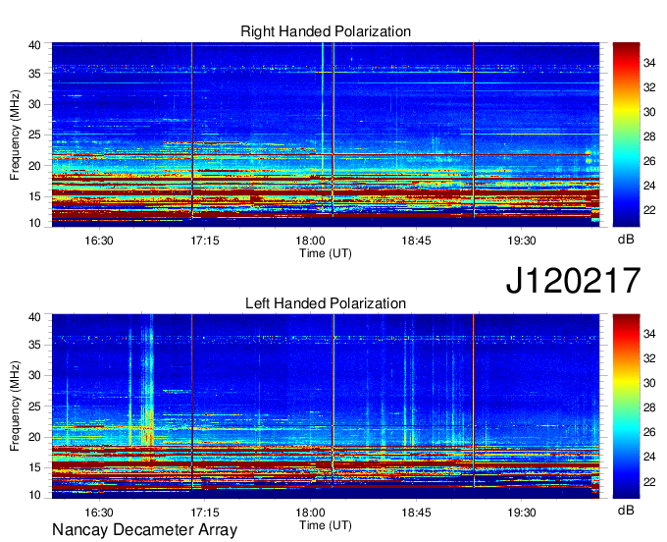
Task: Click 25 MHz tick on Left Handed frequency axis
Action: coord(35,406)
